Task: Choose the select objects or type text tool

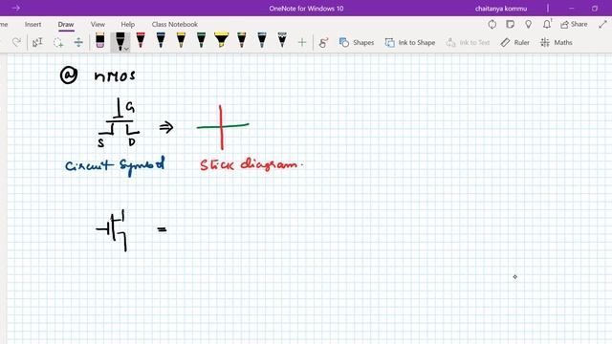Action: pyautogui.click(x=37, y=42)
